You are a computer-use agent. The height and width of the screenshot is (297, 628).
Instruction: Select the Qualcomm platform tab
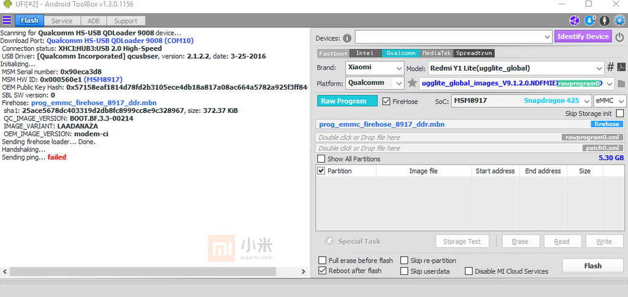[x=400, y=53]
